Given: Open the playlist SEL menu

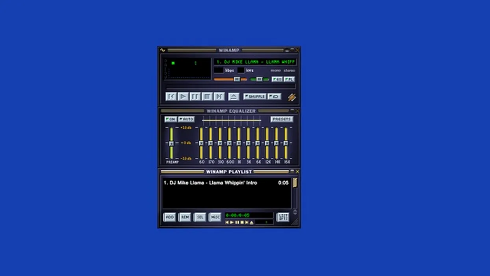Looking at the screenshot, I should [200, 217].
